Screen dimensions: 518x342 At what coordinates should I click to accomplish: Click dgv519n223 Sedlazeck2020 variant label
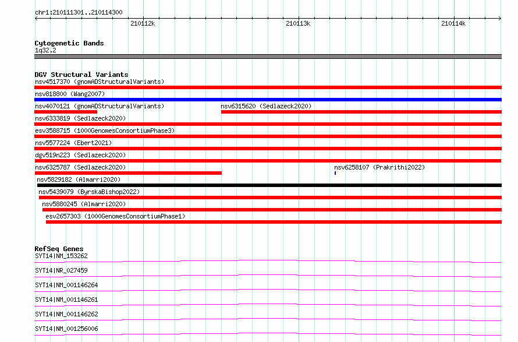(x=80, y=155)
